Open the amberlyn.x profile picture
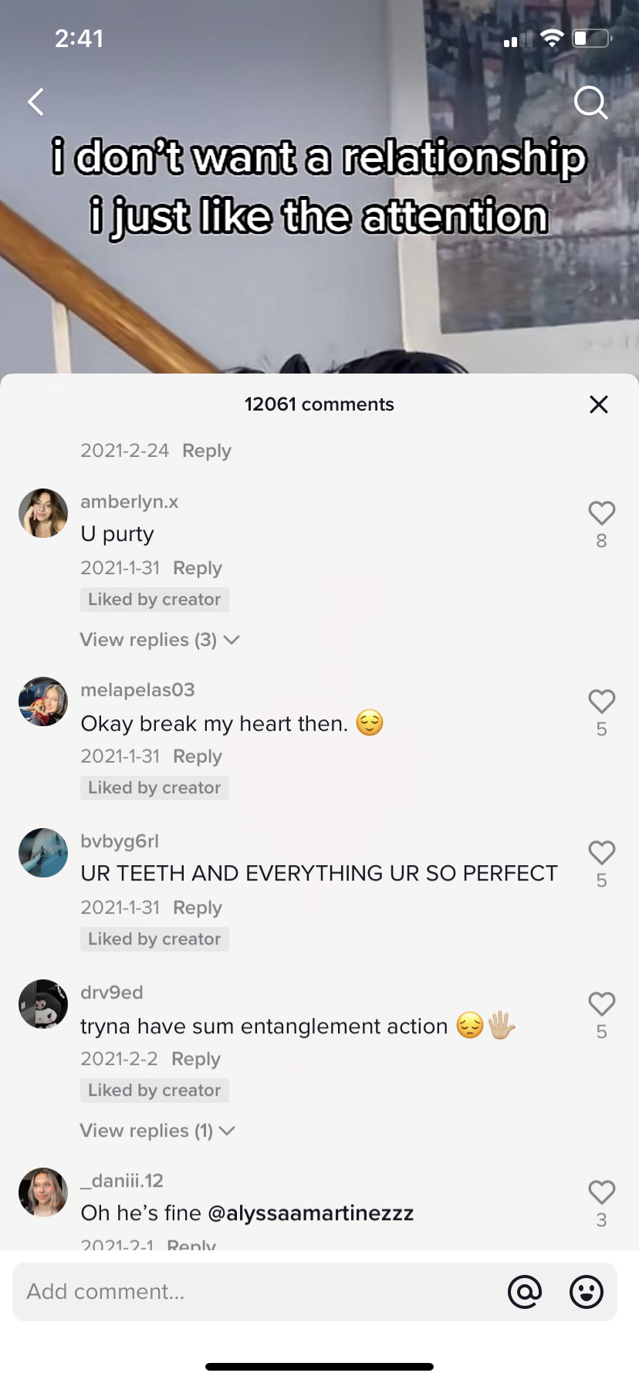Image resolution: width=639 pixels, height=1383 pixels. click(43, 512)
